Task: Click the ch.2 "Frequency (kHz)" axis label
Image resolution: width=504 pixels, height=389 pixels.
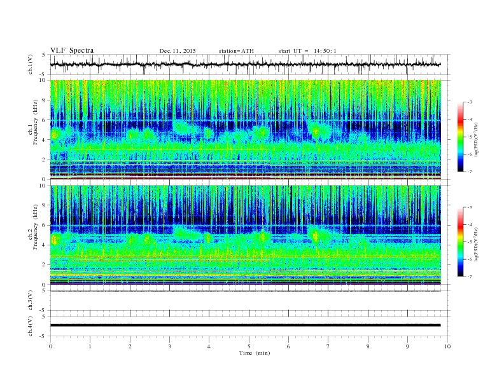Action: 35,227
